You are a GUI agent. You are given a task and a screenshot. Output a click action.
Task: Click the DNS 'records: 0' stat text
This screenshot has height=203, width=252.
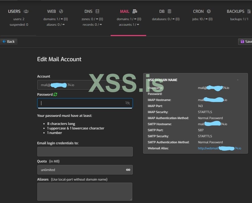[x=92, y=25]
